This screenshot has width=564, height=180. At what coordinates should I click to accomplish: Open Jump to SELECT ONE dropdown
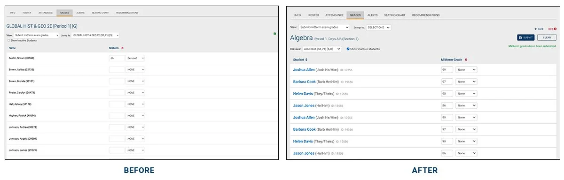tap(378, 27)
